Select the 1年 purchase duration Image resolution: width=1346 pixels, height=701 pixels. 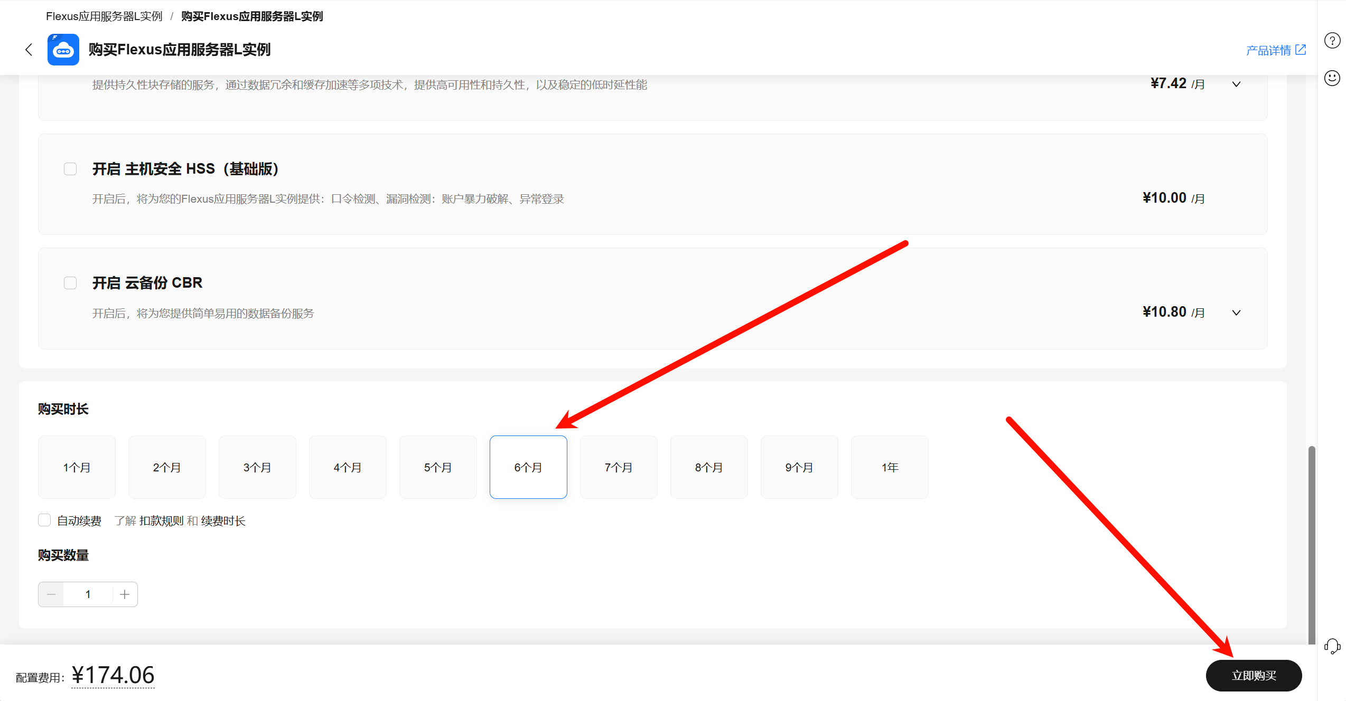(x=890, y=467)
